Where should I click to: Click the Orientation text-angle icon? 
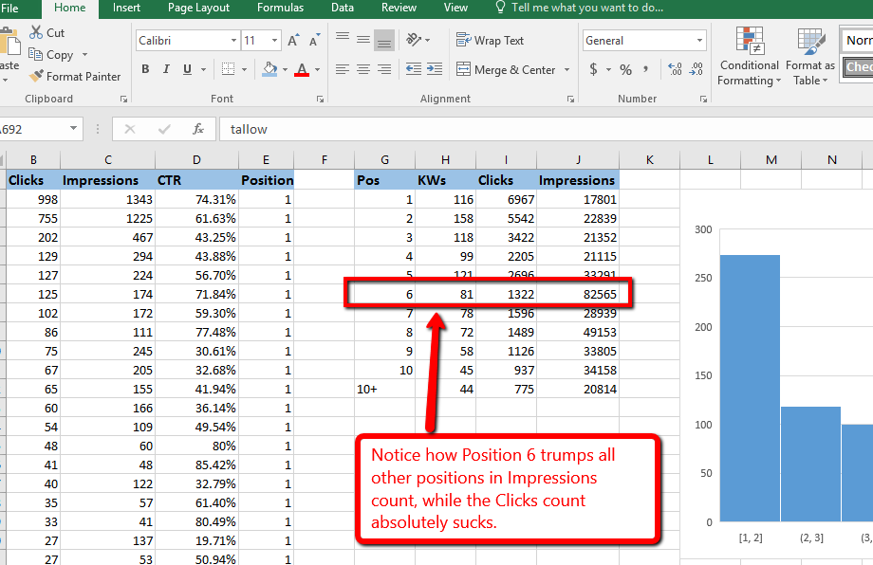[414, 40]
